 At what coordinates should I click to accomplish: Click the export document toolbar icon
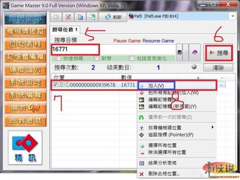92,17
